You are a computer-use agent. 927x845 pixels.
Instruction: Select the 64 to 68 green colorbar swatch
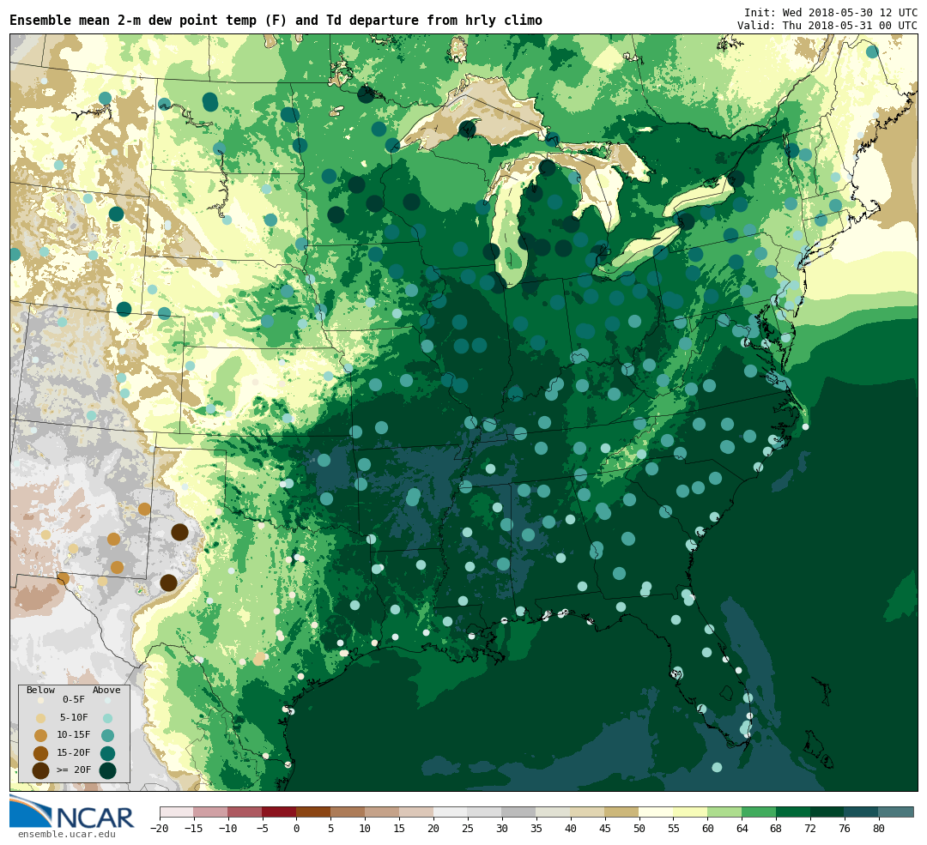click(x=759, y=812)
